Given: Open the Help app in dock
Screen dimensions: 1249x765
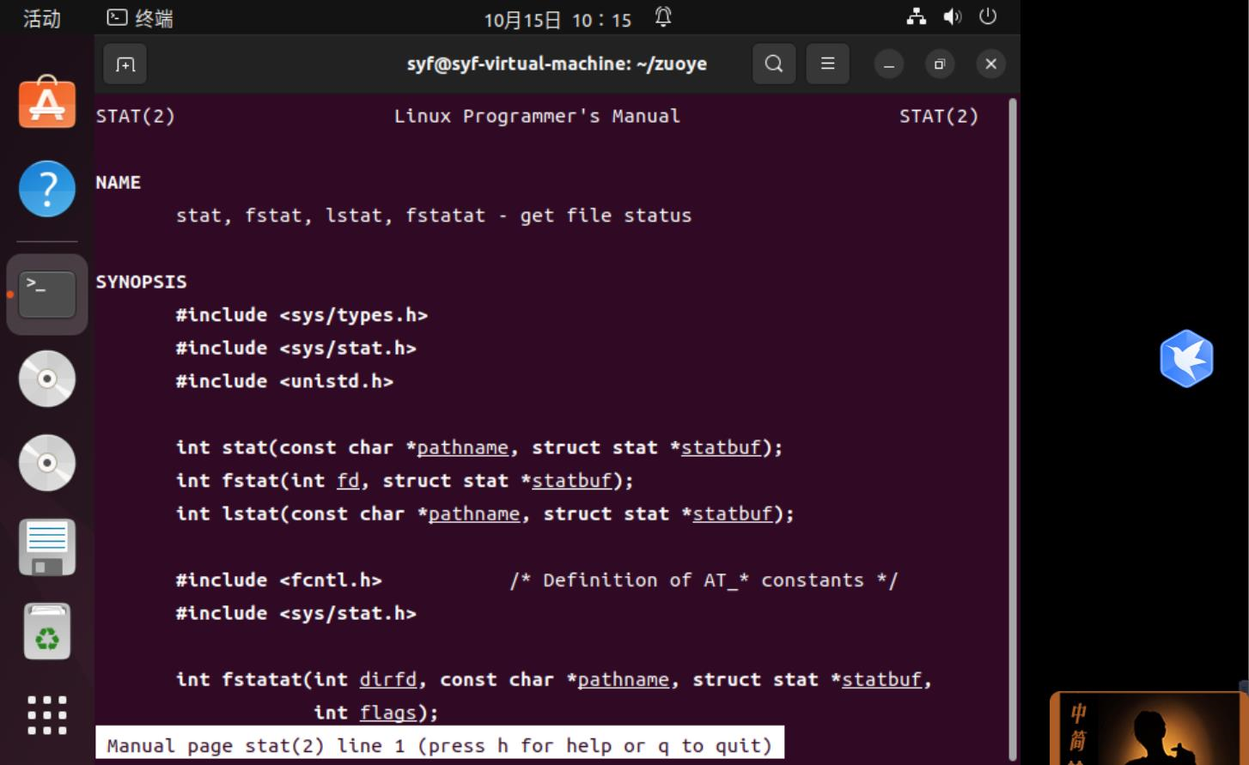Looking at the screenshot, I should pyautogui.click(x=47, y=189).
